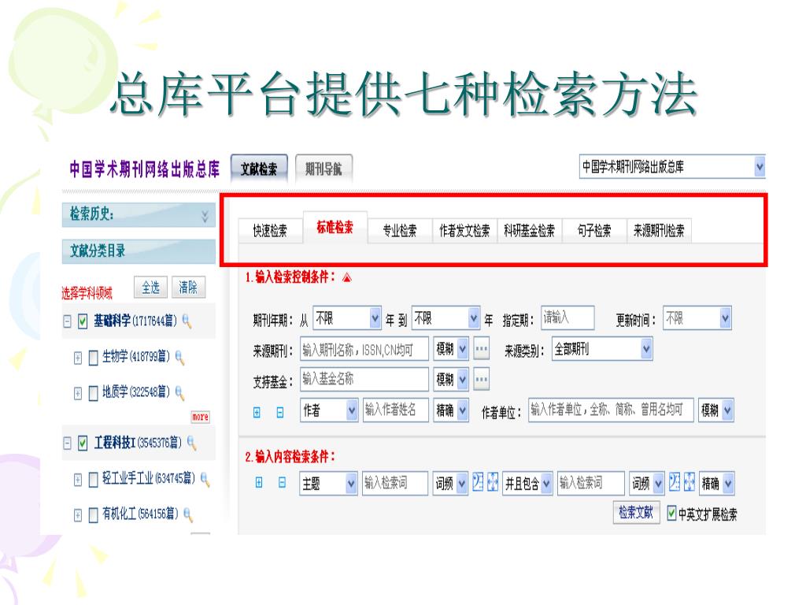The width and height of the screenshot is (806, 605).
Task: Open the 主题 field dropdown
Action: point(351,484)
